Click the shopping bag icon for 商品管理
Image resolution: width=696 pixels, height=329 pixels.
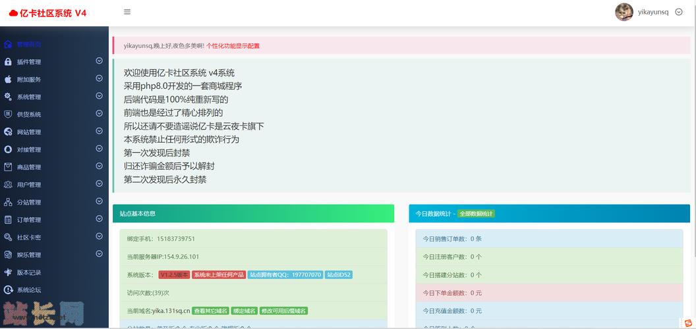(x=7, y=167)
